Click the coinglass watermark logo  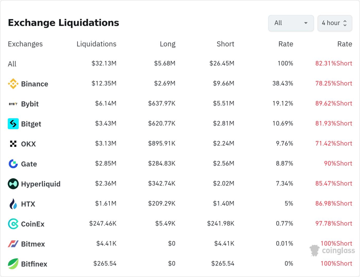click(332, 250)
